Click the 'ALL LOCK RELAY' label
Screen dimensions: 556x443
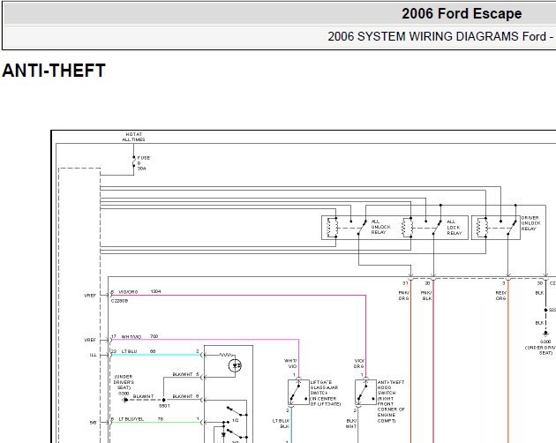click(x=455, y=228)
